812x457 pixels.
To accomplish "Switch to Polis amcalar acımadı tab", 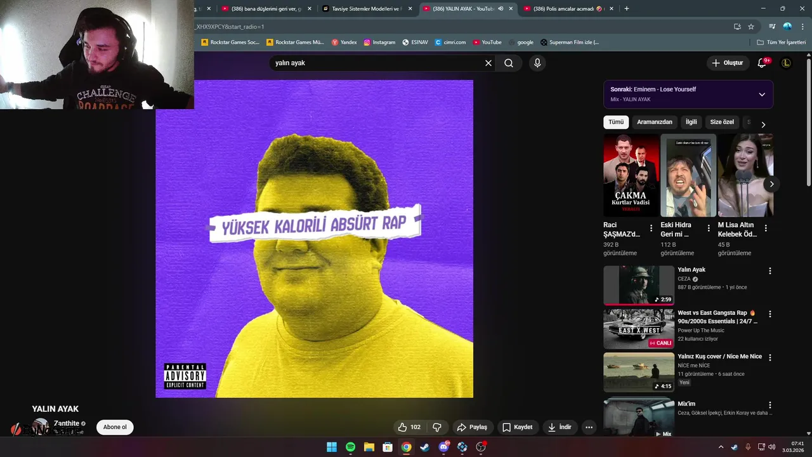I will 568,9.
